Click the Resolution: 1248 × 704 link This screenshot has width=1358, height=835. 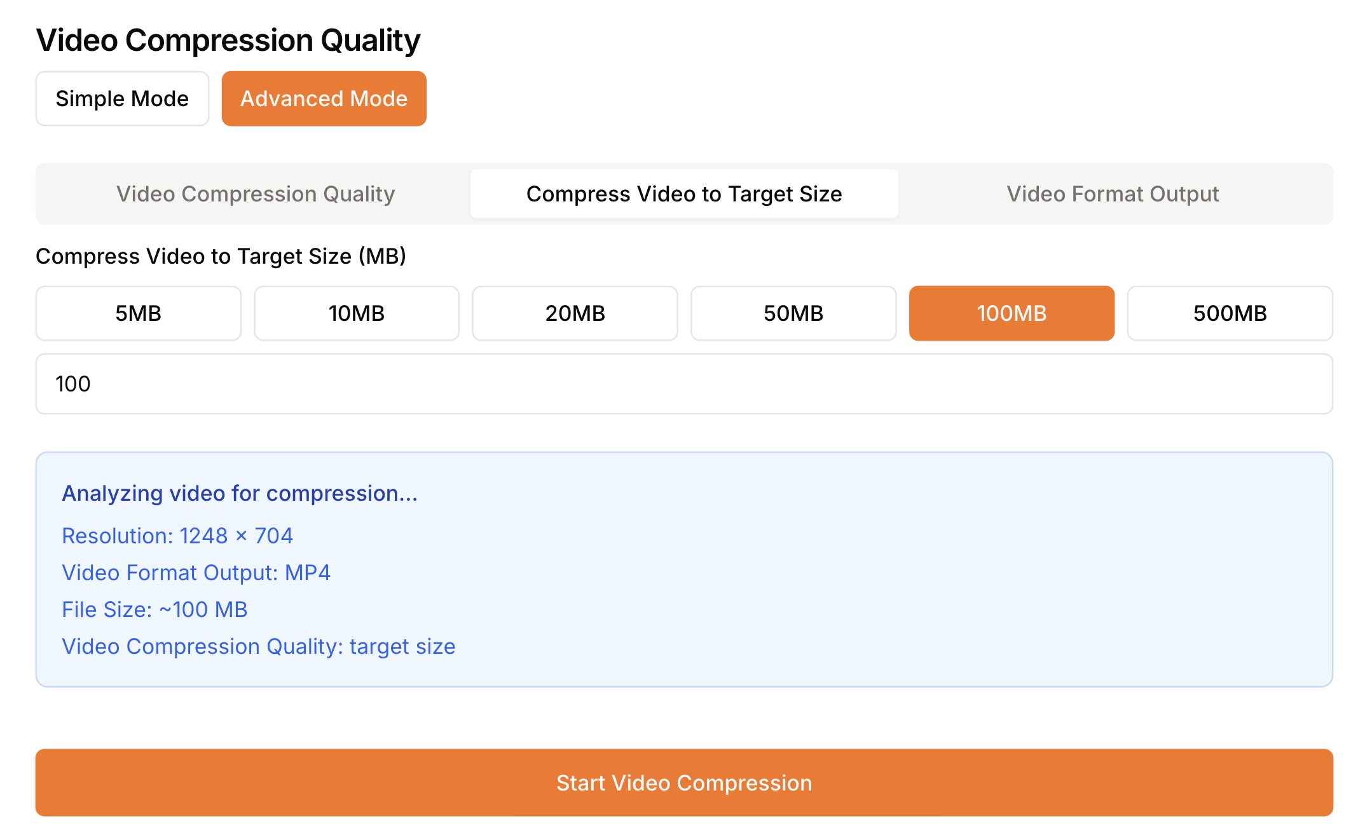(x=177, y=536)
